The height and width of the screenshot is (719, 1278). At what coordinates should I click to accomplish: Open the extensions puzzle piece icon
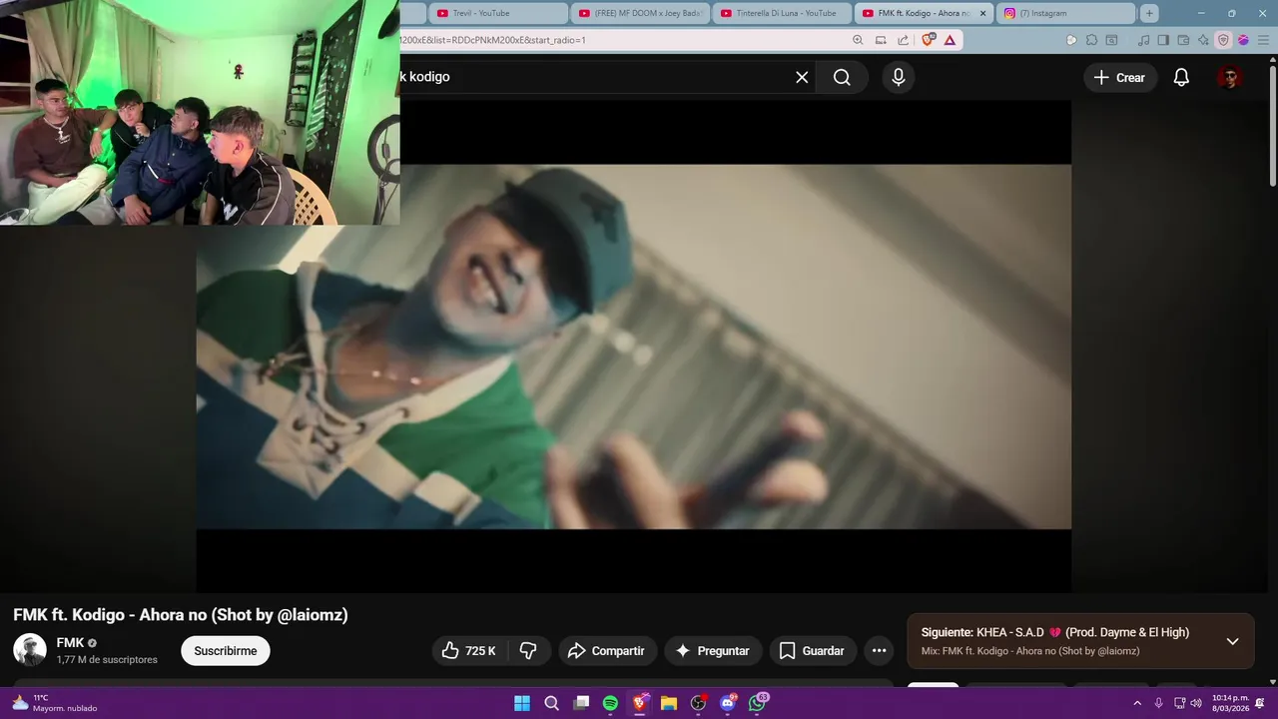[x=1091, y=40]
